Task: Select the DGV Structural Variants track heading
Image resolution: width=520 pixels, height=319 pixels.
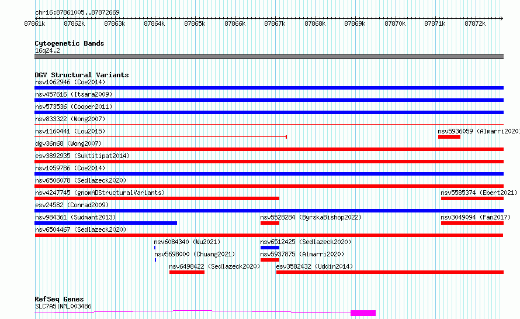Action: (82, 75)
